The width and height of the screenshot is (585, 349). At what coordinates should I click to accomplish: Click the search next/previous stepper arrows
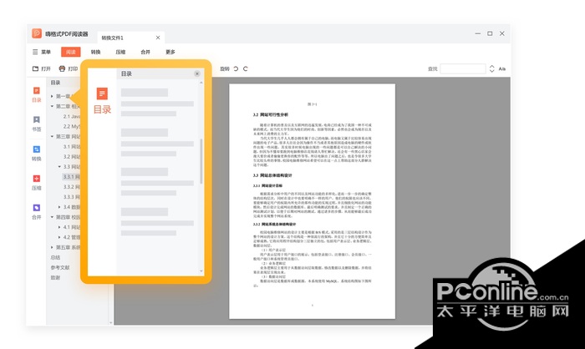click(x=491, y=68)
